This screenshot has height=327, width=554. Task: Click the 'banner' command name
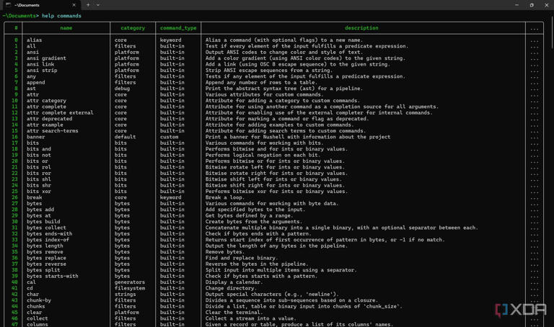click(35, 137)
